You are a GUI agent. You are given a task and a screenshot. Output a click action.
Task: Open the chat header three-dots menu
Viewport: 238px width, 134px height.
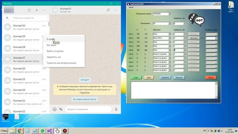(116, 10)
